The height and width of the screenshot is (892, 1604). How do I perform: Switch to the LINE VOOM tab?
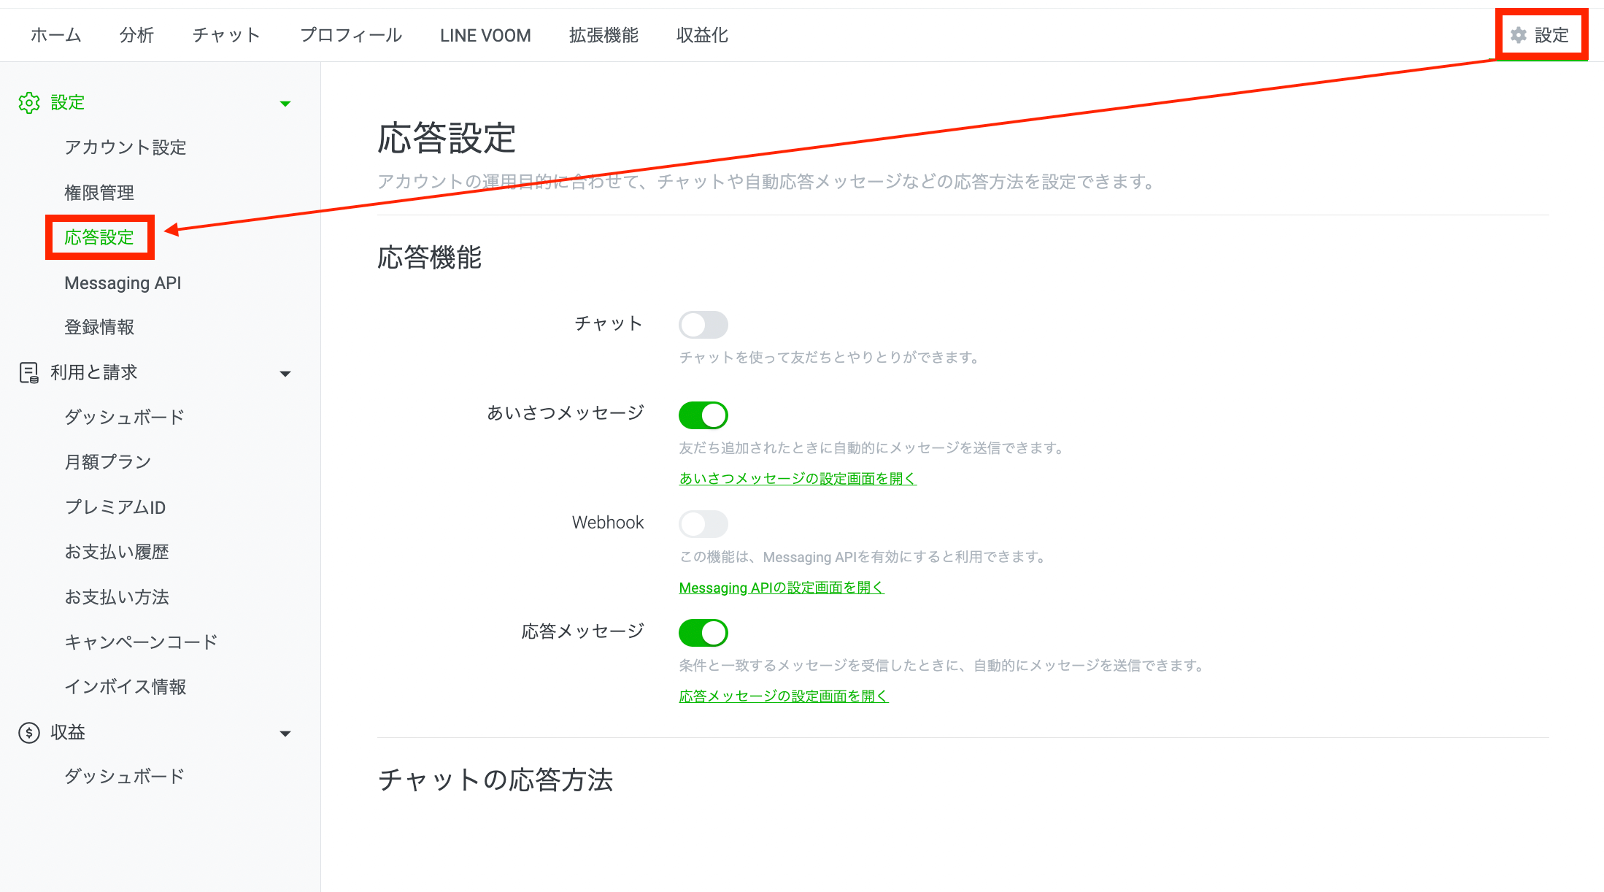click(485, 35)
